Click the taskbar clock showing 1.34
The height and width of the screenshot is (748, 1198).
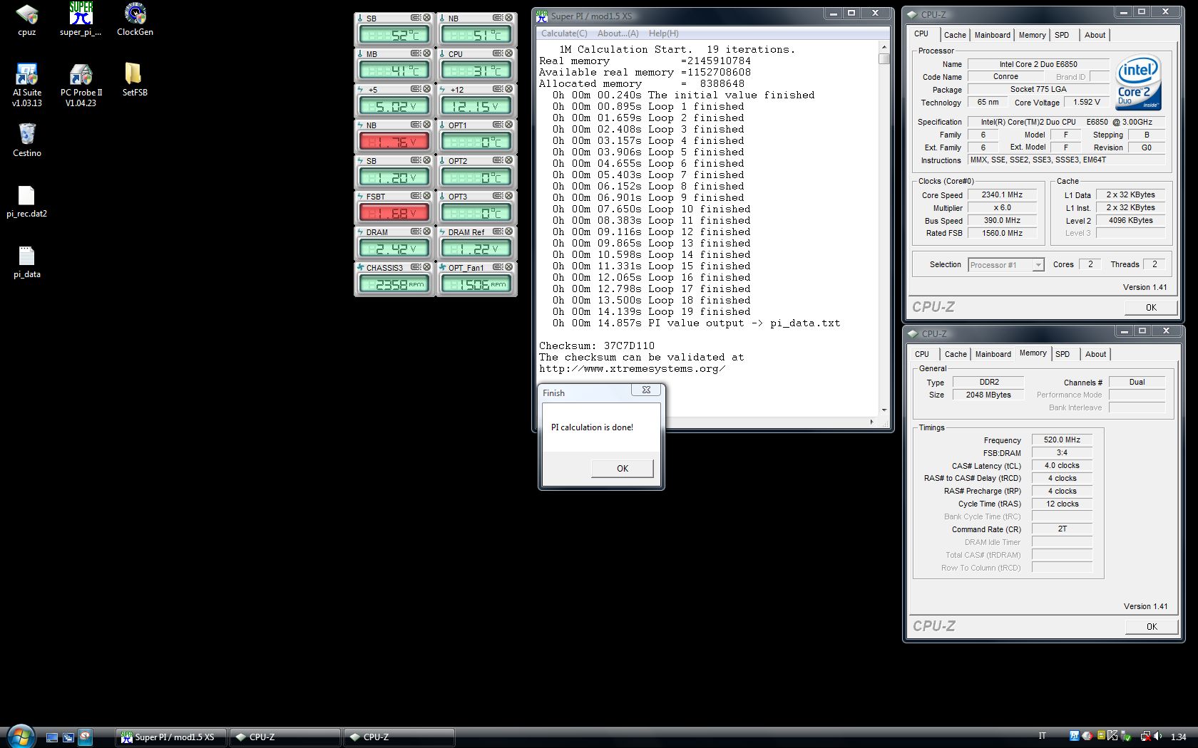point(1178,737)
